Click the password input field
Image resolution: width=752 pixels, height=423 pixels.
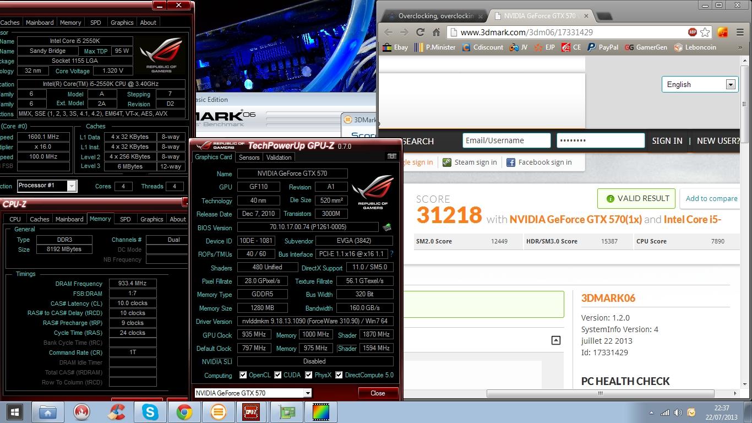601,140
